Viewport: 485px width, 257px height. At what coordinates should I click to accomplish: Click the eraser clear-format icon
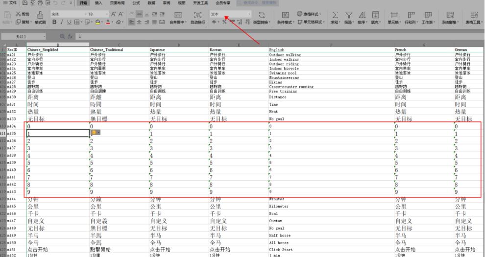pos(118,22)
